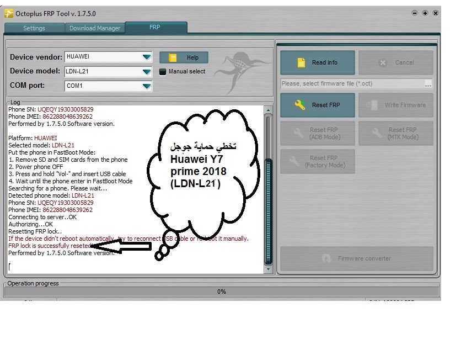This screenshot has width=450, height=339.
Task: Click the Write Firmware button
Action: click(x=396, y=105)
